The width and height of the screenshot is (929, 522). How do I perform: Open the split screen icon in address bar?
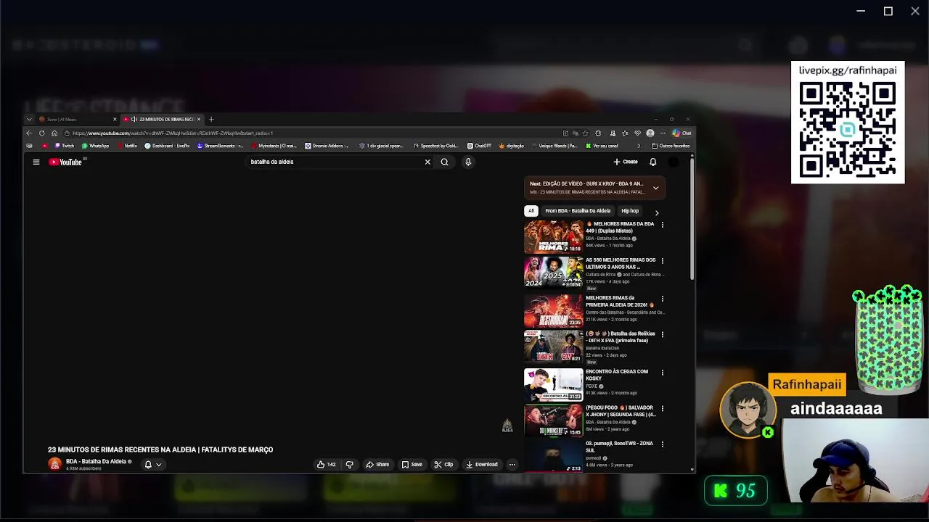(565, 133)
